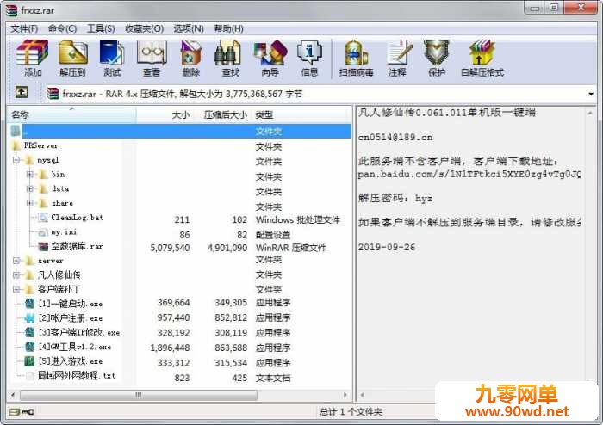603x425 pixels.
Task: Click the [1]一键启动.exe program icon
Action: [29, 304]
